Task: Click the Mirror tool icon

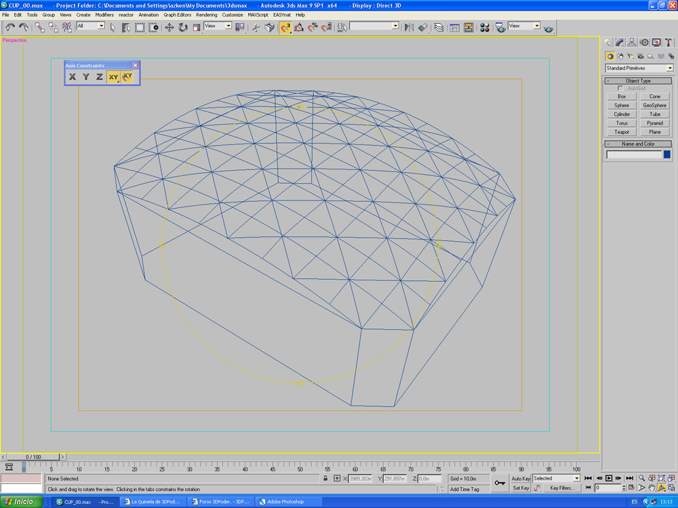Action: click(x=409, y=27)
